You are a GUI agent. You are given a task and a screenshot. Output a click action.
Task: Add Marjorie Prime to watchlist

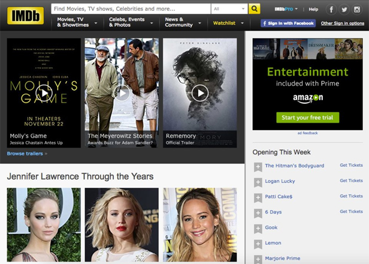[258, 260]
